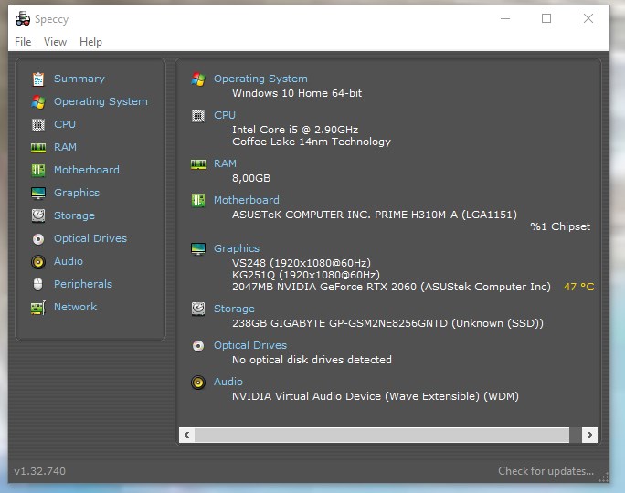Screen dimensions: 625x493
Task: Click the Windows flag icon in summary panel
Action: click(198, 79)
